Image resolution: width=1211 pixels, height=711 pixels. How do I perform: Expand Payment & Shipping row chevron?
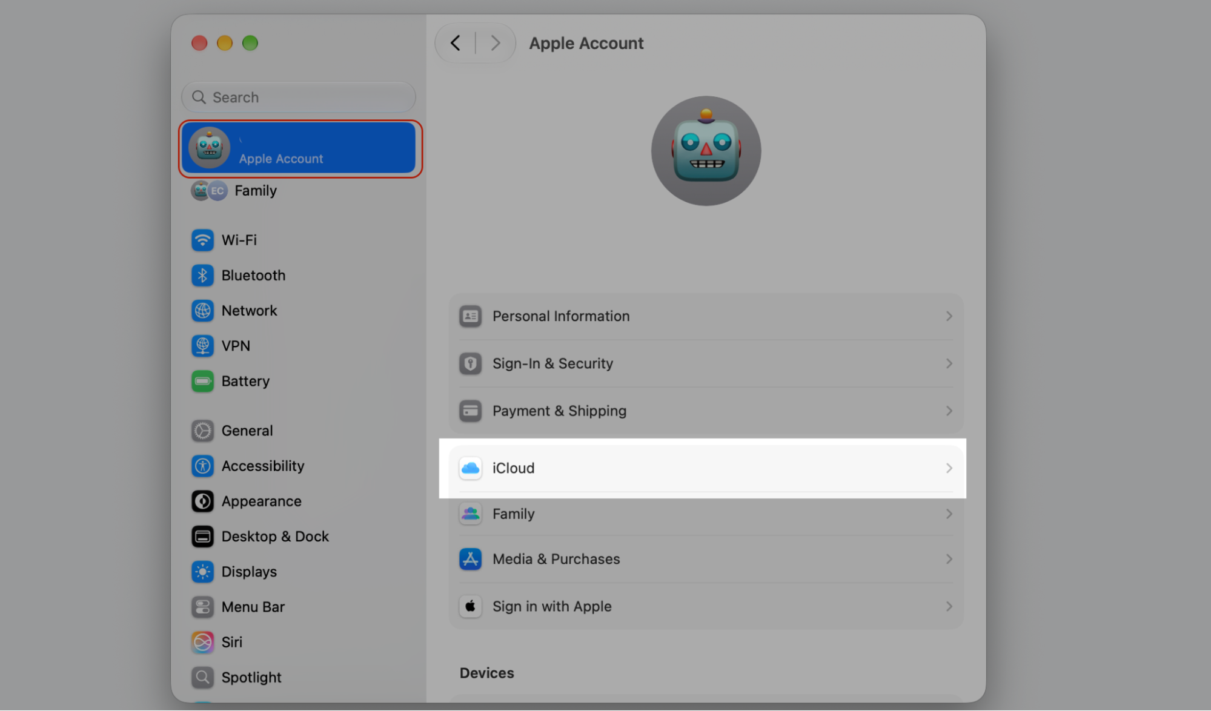click(949, 411)
